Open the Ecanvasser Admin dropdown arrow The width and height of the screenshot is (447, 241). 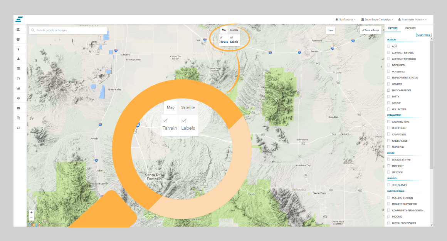point(426,19)
